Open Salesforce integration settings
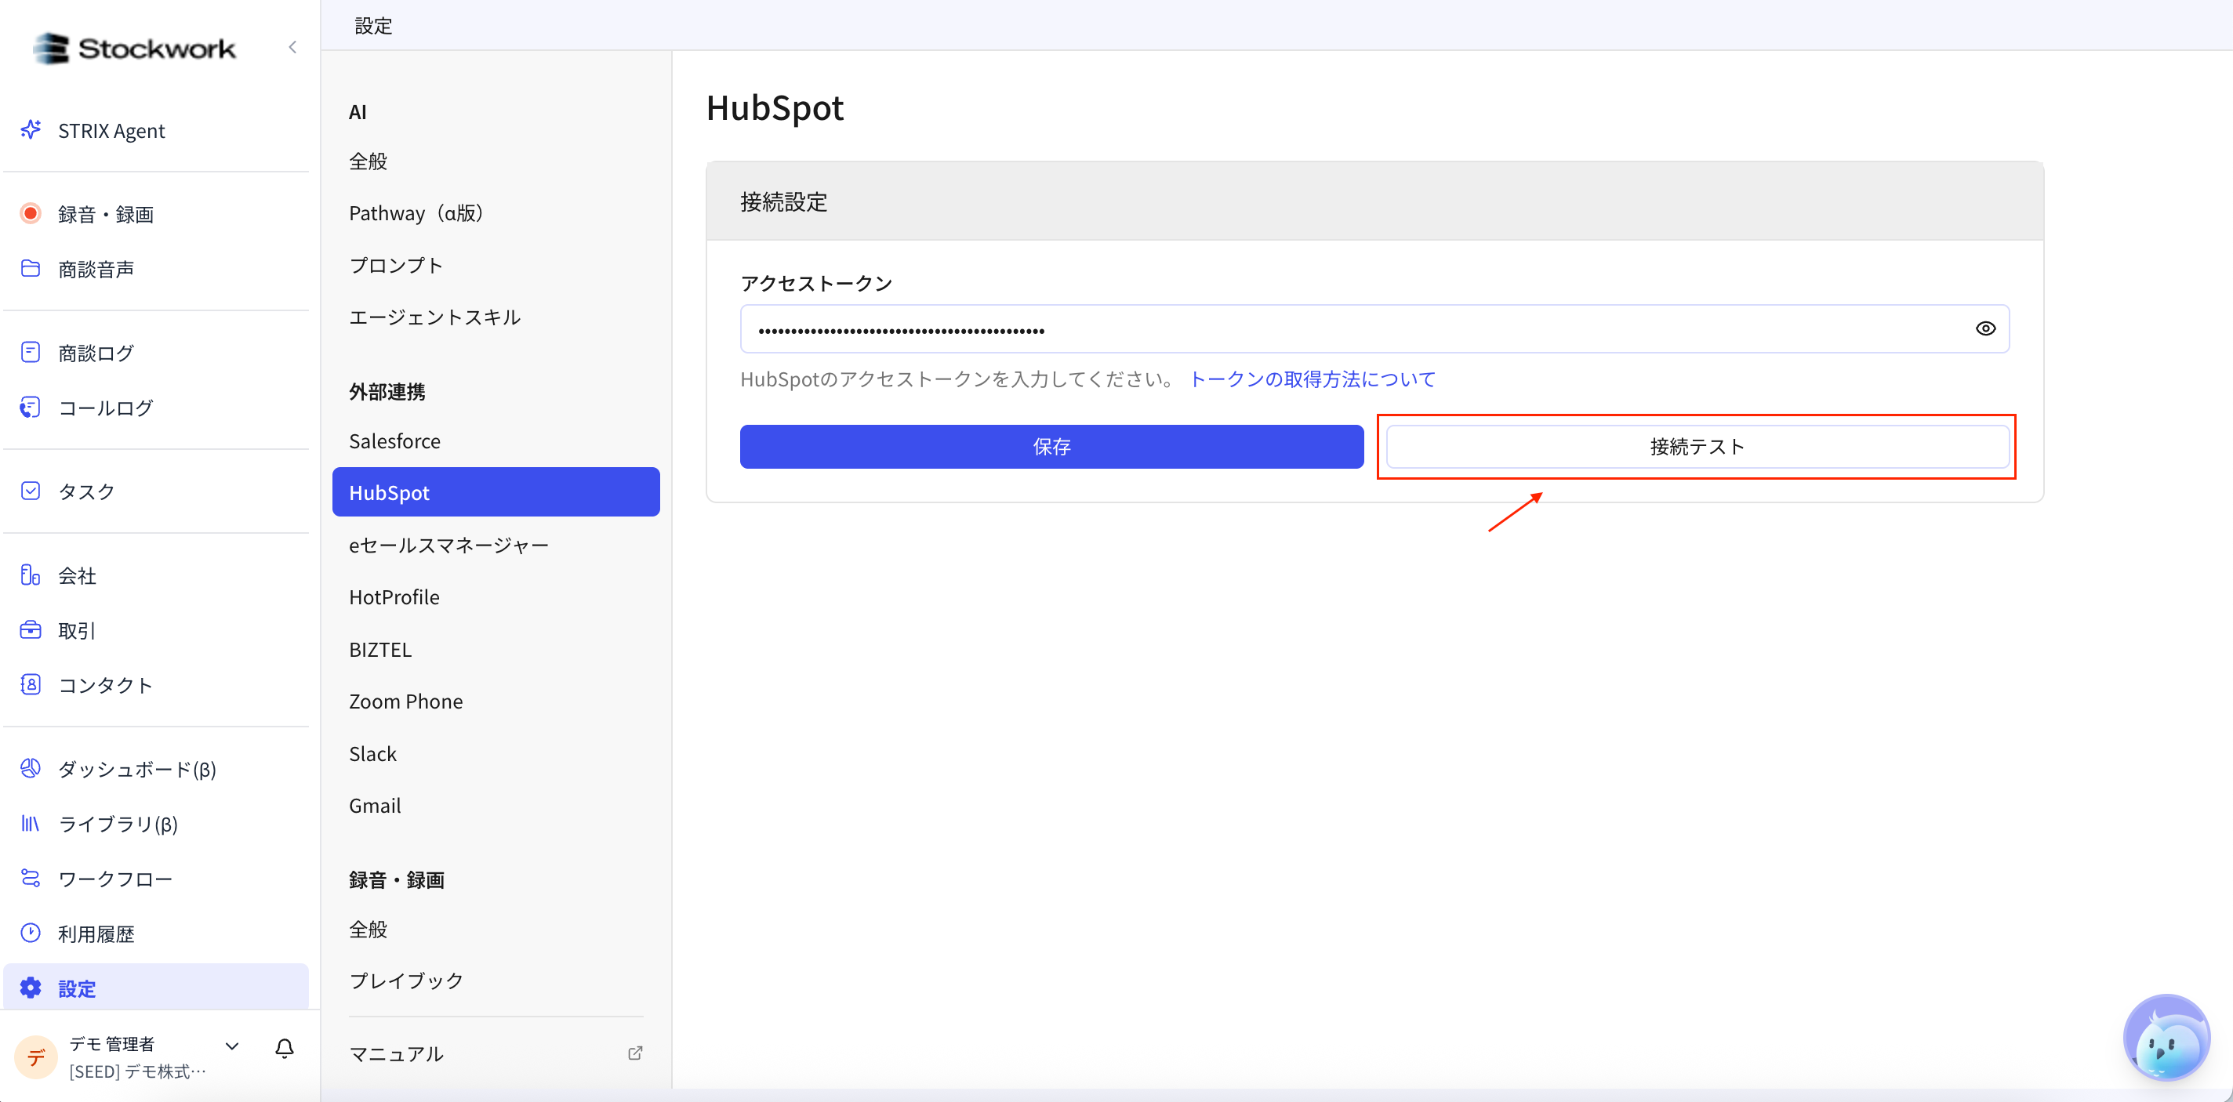 pos(496,441)
